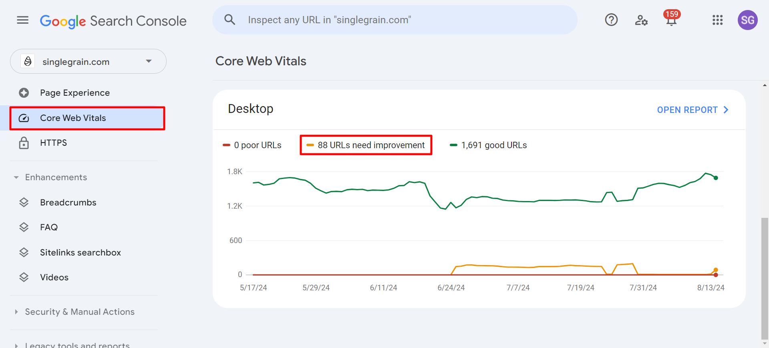Viewport: 769px width, 348px height.
Task: Open user settings people-gear icon
Action: pyautogui.click(x=641, y=20)
